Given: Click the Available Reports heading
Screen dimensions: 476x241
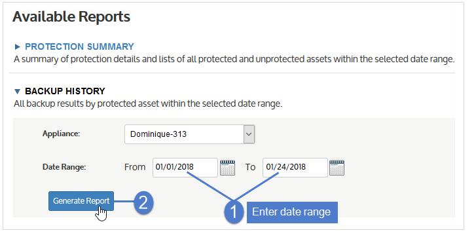Looking at the screenshot, I should click(x=71, y=16).
